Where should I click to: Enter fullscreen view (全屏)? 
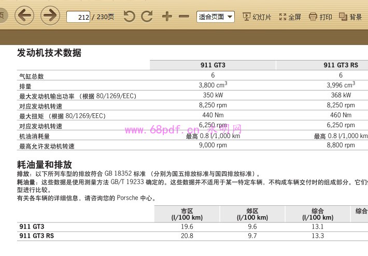290,17
